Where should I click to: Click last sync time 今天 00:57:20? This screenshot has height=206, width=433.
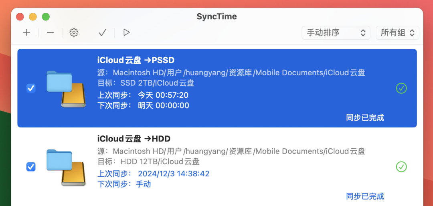pyautogui.click(x=163, y=95)
